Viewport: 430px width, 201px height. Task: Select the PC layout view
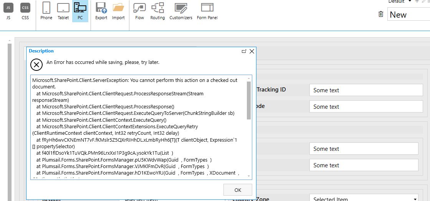coord(80,11)
